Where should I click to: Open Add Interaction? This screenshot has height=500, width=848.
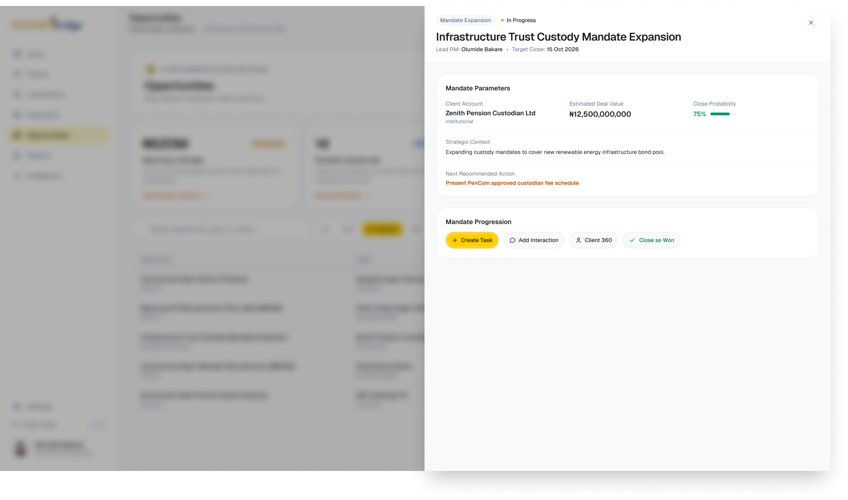click(x=534, y=240)
